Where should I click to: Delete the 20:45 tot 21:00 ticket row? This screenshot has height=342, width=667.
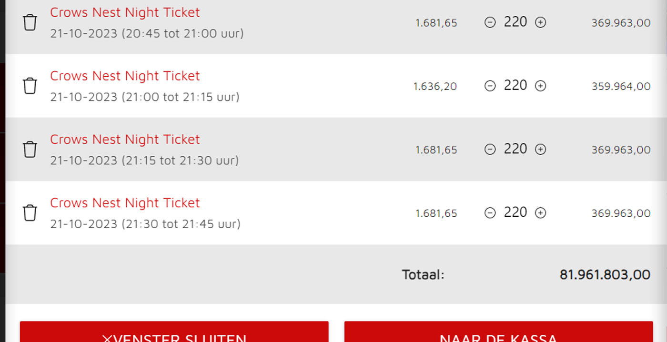(30, 22)
